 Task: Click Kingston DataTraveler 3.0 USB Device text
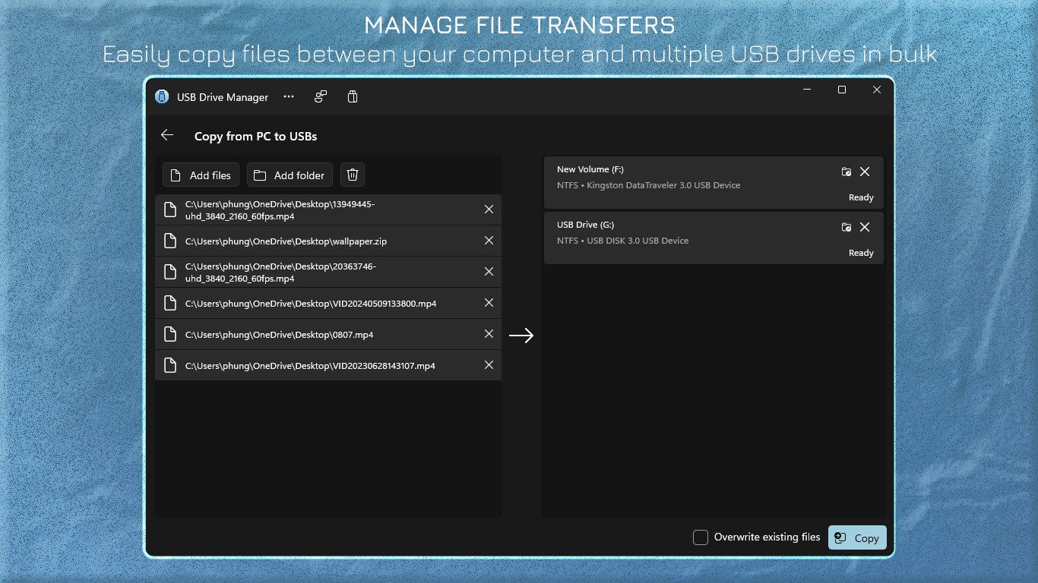click(x=663, y=185)
